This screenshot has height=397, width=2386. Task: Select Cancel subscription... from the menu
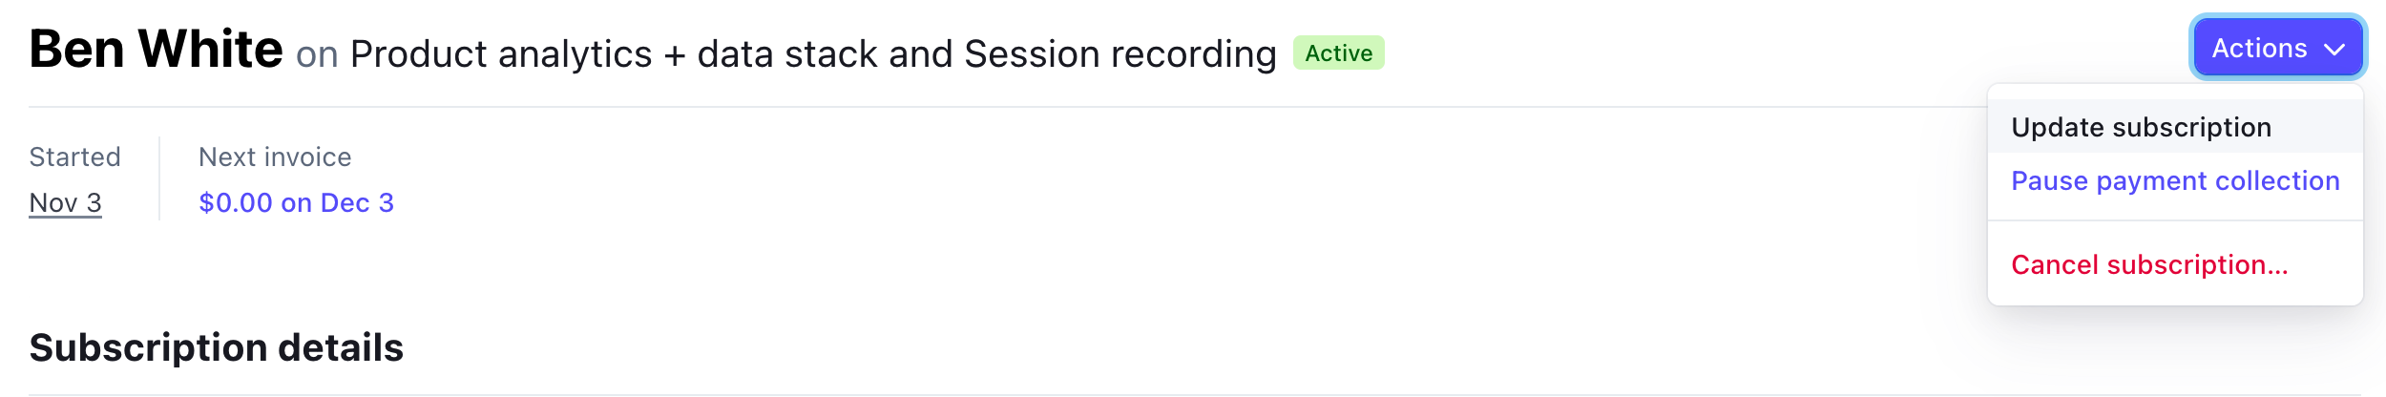(x=2148, y=264)
